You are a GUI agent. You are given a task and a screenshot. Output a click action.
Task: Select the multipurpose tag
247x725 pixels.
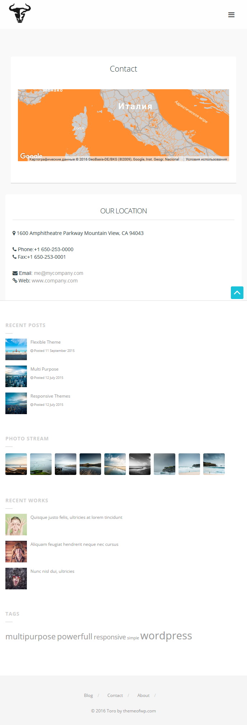[30, 636]
